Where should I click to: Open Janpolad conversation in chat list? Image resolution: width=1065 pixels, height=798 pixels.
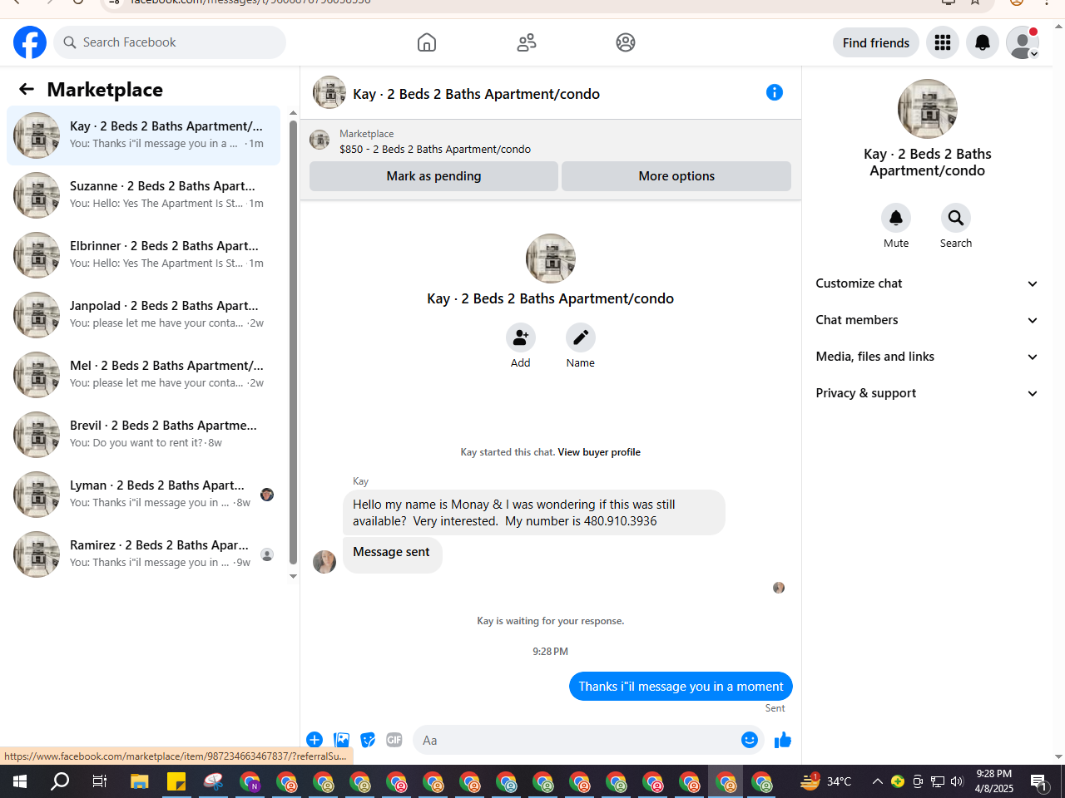click(143, 315)
